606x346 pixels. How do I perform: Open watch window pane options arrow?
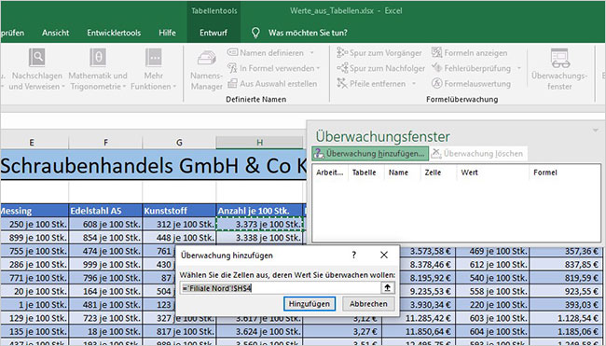[x=596, y=131]
